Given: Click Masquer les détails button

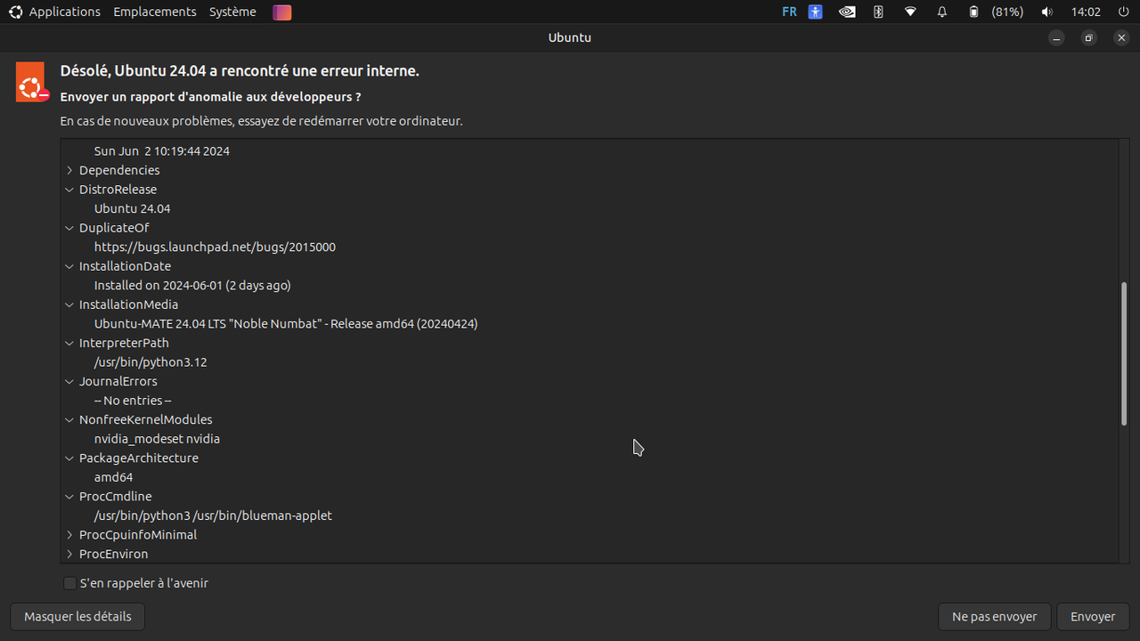Looking at the screenshot, I should (77, 616).
